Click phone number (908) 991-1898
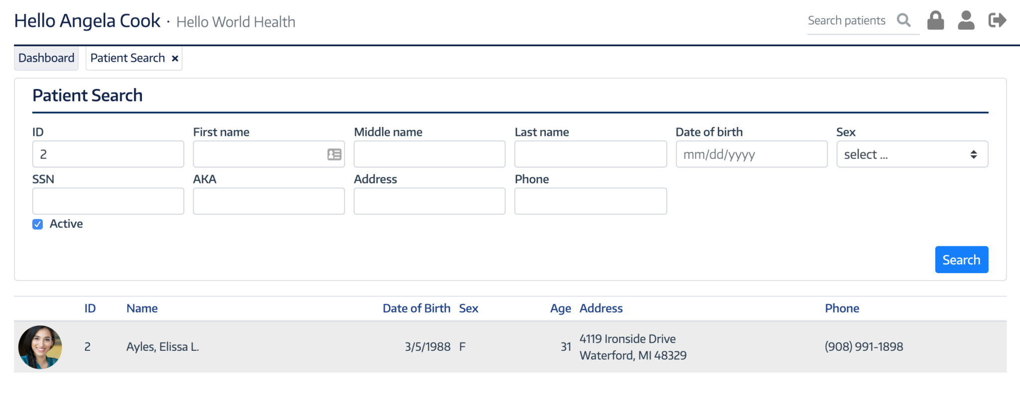 pyautogui.click(x=864, y=347)
